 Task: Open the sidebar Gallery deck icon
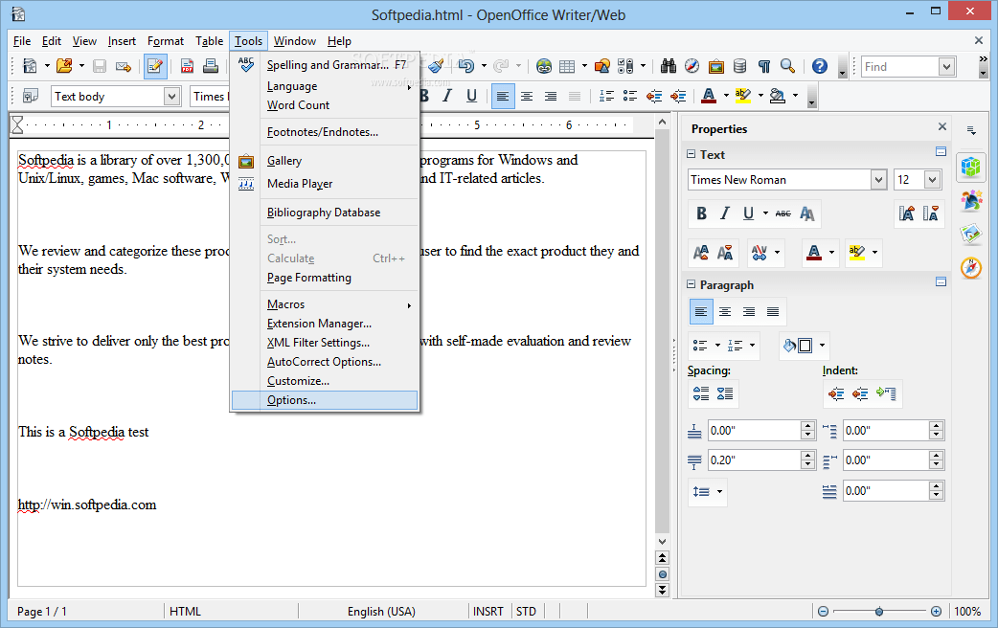971,234
